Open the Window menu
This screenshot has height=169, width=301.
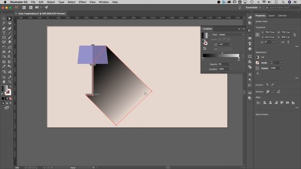pyautogui.click(x=103, y=2)
